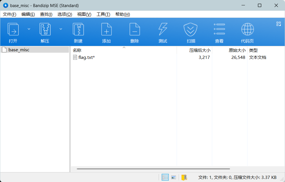Expand the dropdown arrow beside 打开
285x182 pixels.
(29, 29)
